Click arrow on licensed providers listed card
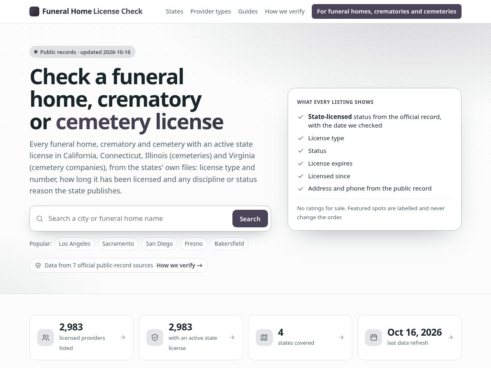Screen dimensions: 491x368 pos(123,337)
